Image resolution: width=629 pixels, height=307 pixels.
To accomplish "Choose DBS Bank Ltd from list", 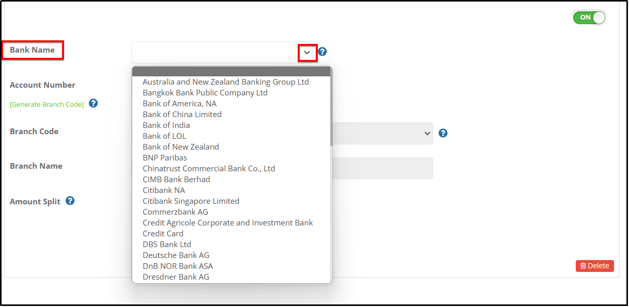I will 167,245.
